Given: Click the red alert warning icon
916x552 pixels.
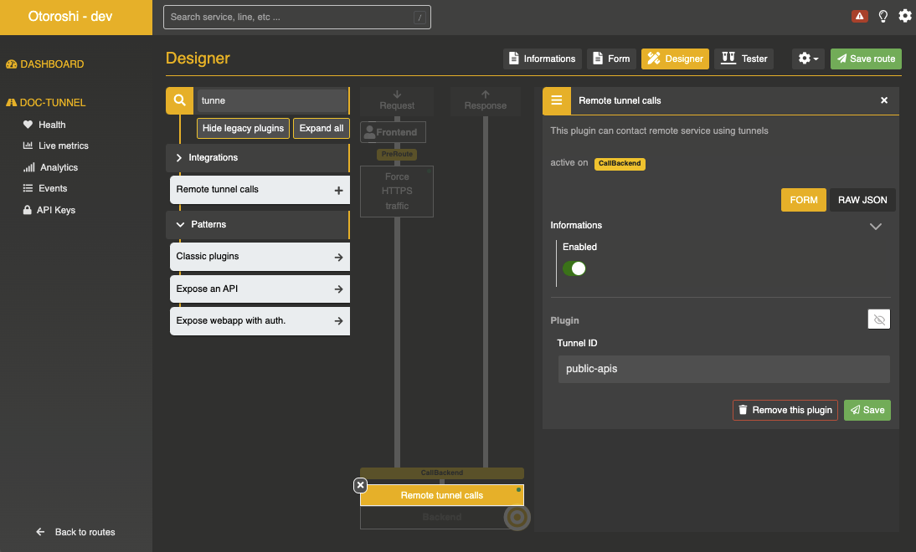Looking at the screenshot, I should coord(859,16).
